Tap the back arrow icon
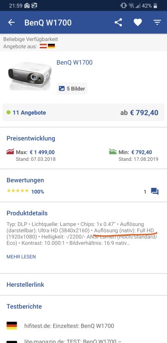Image resolution: width=167 pixels, height=343 pixels. pyautogui.click(x=11, y=22)
